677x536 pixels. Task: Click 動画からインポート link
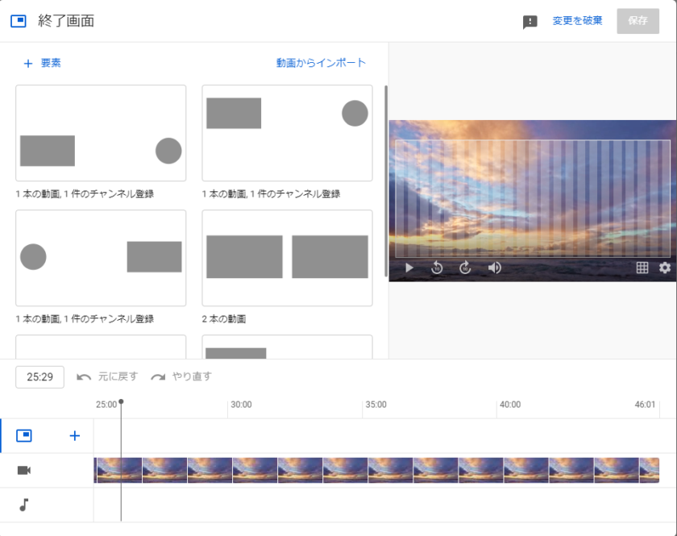coord(321,63)
